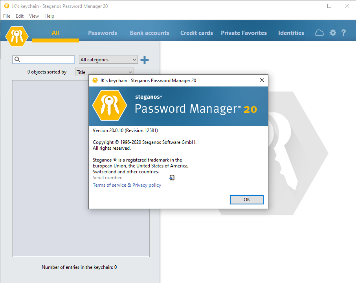
Task: Click the about dialog title bar icon
Action: click(x=95, y=80)
